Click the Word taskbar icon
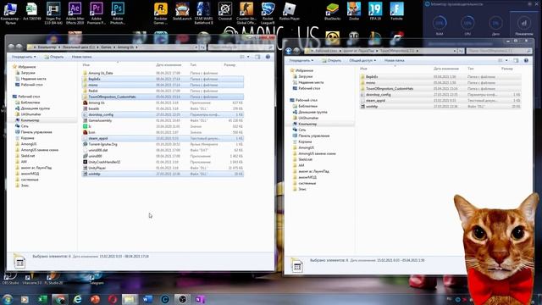542x305 pixels. click(x=147, y=299)
